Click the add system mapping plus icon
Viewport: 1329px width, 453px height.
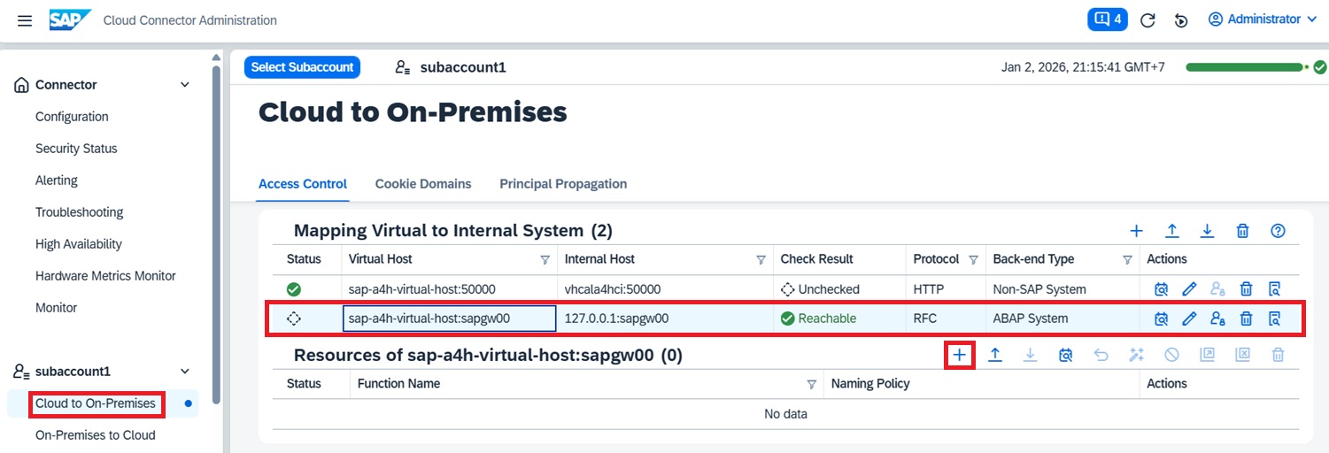[1136, 231]
